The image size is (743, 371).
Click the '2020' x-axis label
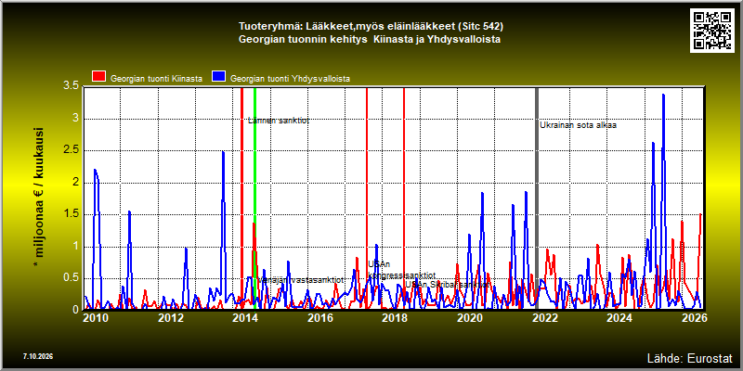coord(470,318)
